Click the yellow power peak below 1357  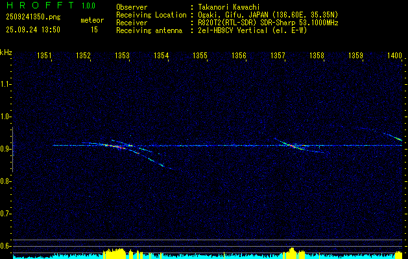pyautogui.click(x=292, y=253)
